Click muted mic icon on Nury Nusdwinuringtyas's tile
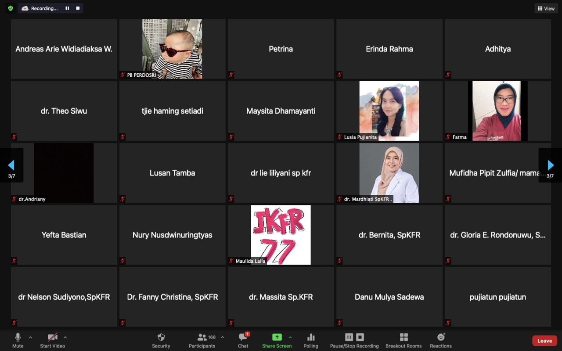Image resolution: width=562 pixels, height=351 pixels. (122, 261)
